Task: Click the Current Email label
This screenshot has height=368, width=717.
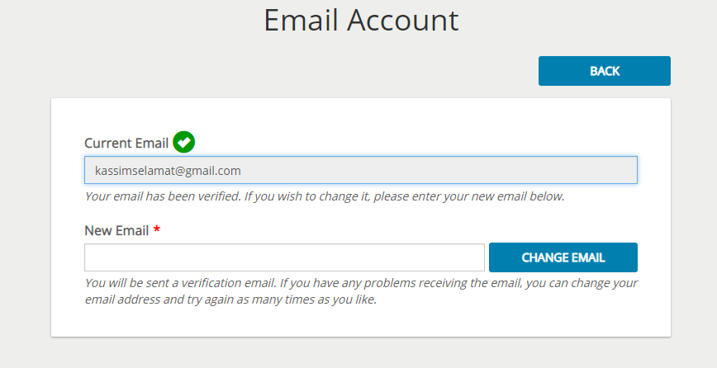Action: pyautogui.click(x=126, y=143)
